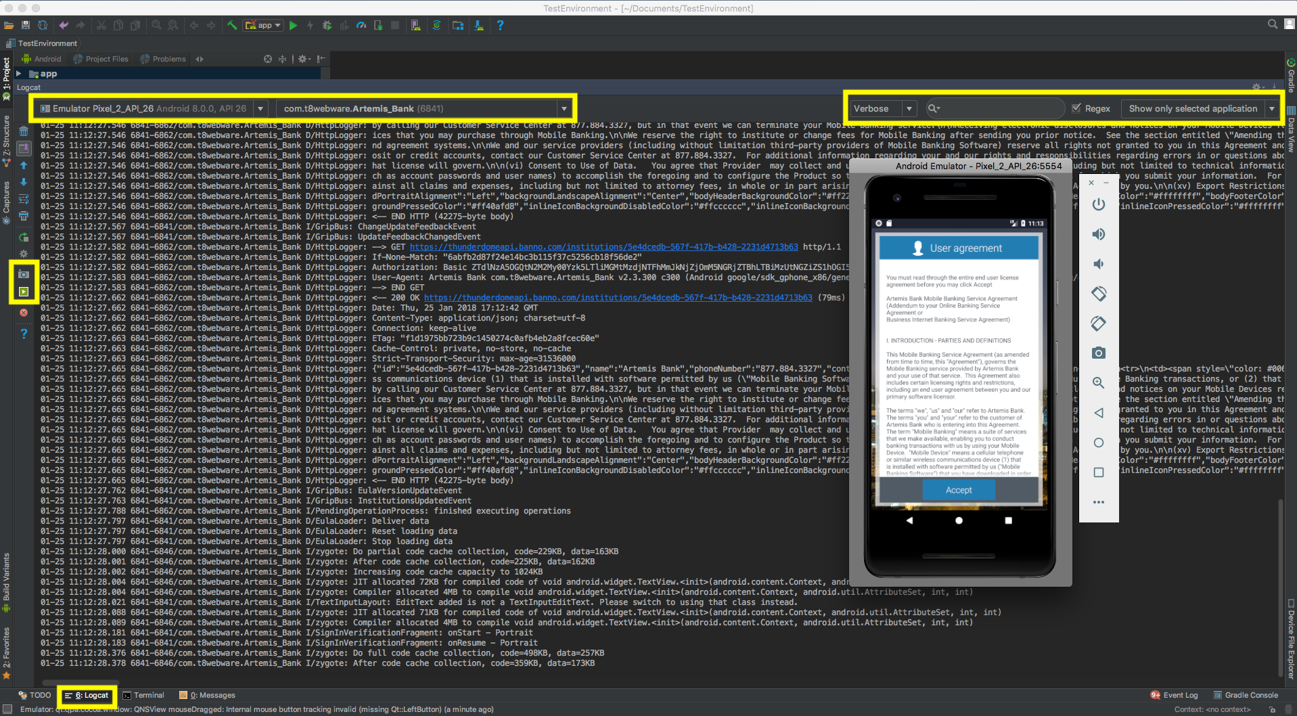The height and width of the screenshot is (716, 1297).
Task: Open the Verbose log level dropdown
Action: [x=909, y=108]
